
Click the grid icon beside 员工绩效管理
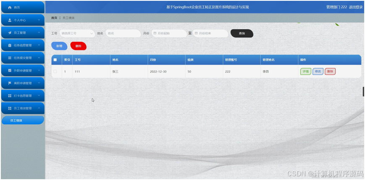pos(10,108)
